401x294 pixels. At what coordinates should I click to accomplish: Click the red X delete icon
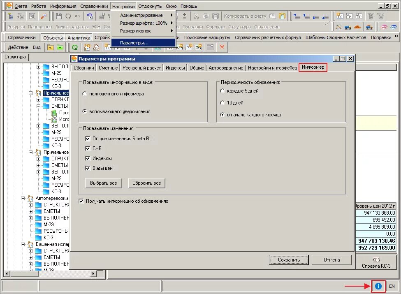222,47
